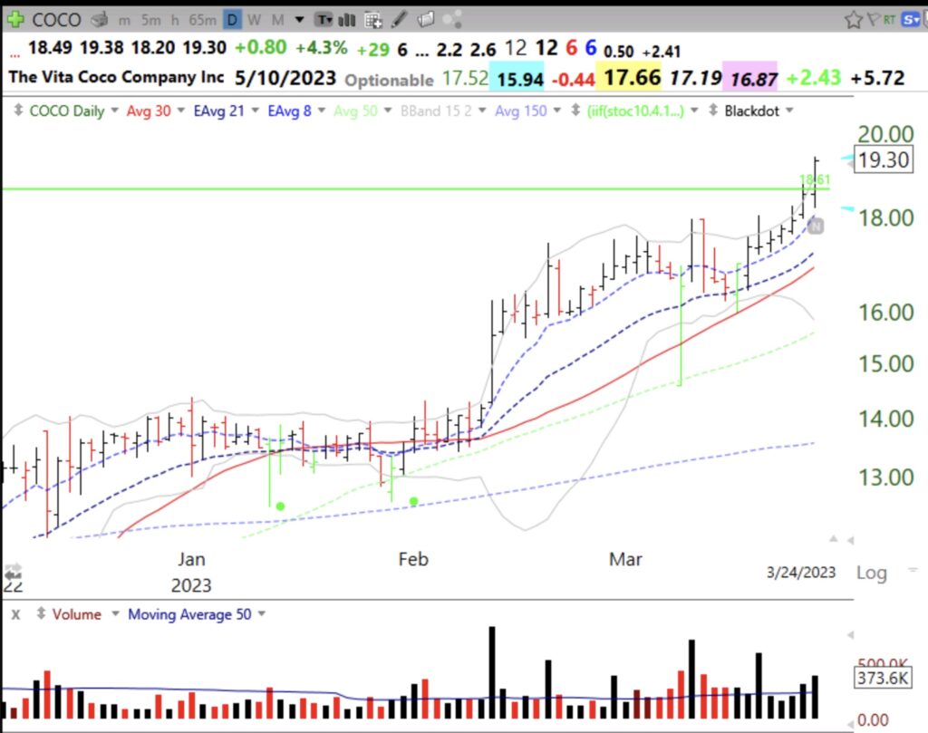The width and height of the screenshot is (928, 733).
Task: Click the double-arrow icon at chart bottom left
Action: click(x=13, y=571)
